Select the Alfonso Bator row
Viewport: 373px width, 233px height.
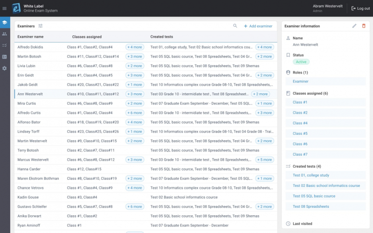[145, 122]
